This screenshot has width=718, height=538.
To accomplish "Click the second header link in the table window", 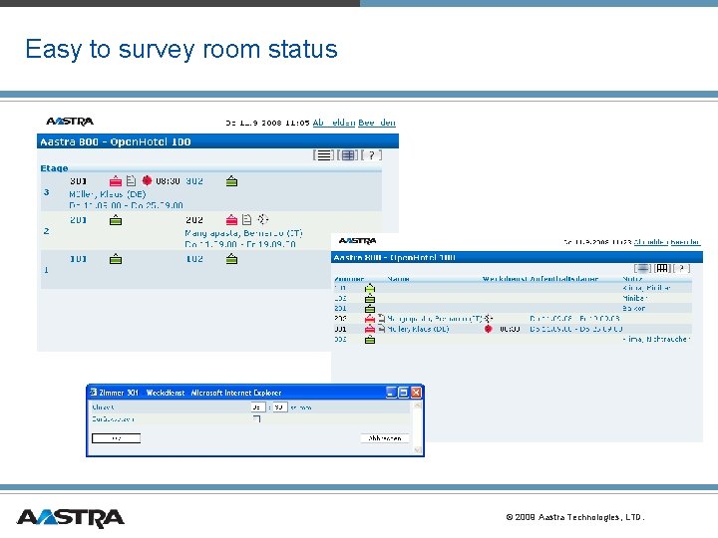I will coord(685,242).
